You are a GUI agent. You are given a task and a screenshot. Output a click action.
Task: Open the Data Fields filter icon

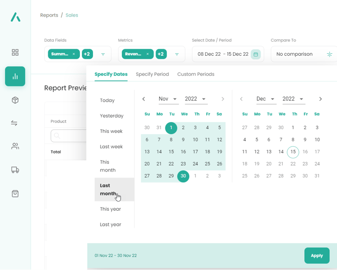[x=103, y=54]
